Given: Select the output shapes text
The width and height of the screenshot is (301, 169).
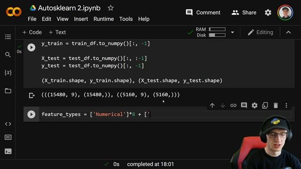Looking at the screenshot, I should 111,95.
